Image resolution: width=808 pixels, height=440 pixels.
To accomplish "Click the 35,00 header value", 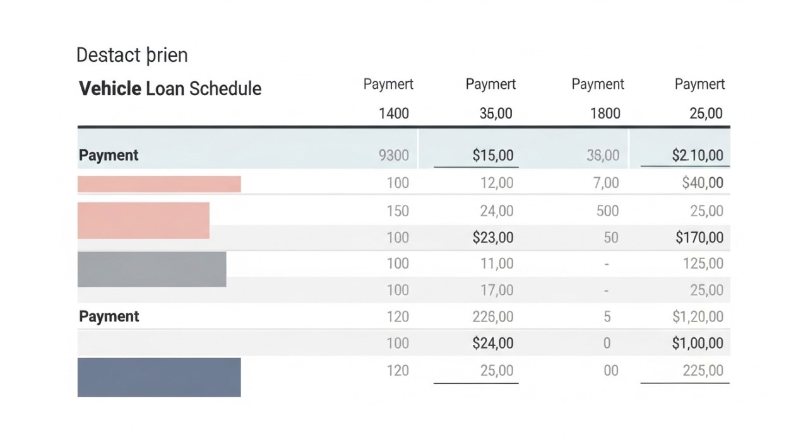I will pyautogui.click(x=496, y=113).
